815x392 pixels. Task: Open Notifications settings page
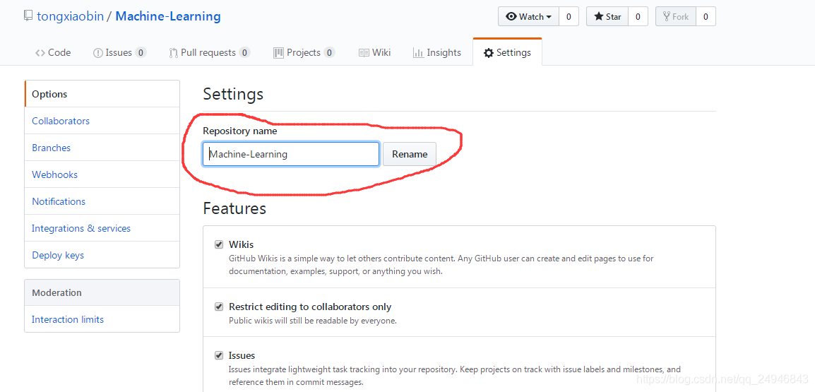pyautogui.click(x=102, y=201)
